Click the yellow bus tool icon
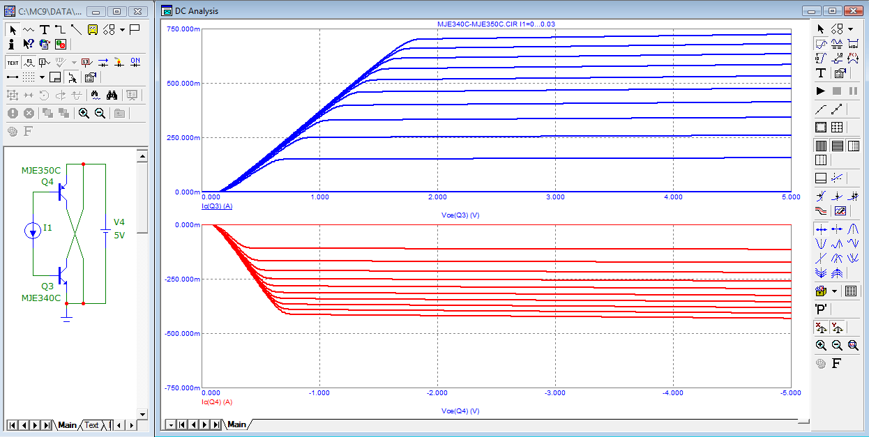This screenshot has width=869, height=437. (x=93, y=30)
